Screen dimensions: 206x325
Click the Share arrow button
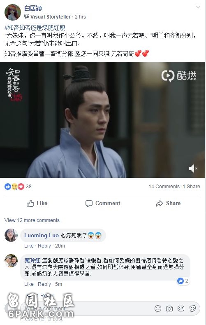(x=168, y=203)
